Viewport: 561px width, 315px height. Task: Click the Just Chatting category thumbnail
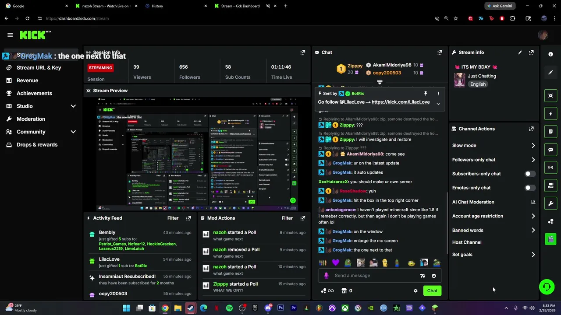459,80
